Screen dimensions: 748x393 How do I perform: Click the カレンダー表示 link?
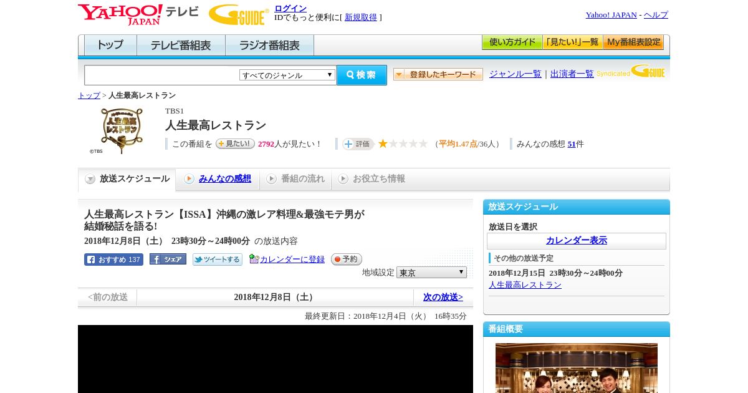click(x=576, y=240)
